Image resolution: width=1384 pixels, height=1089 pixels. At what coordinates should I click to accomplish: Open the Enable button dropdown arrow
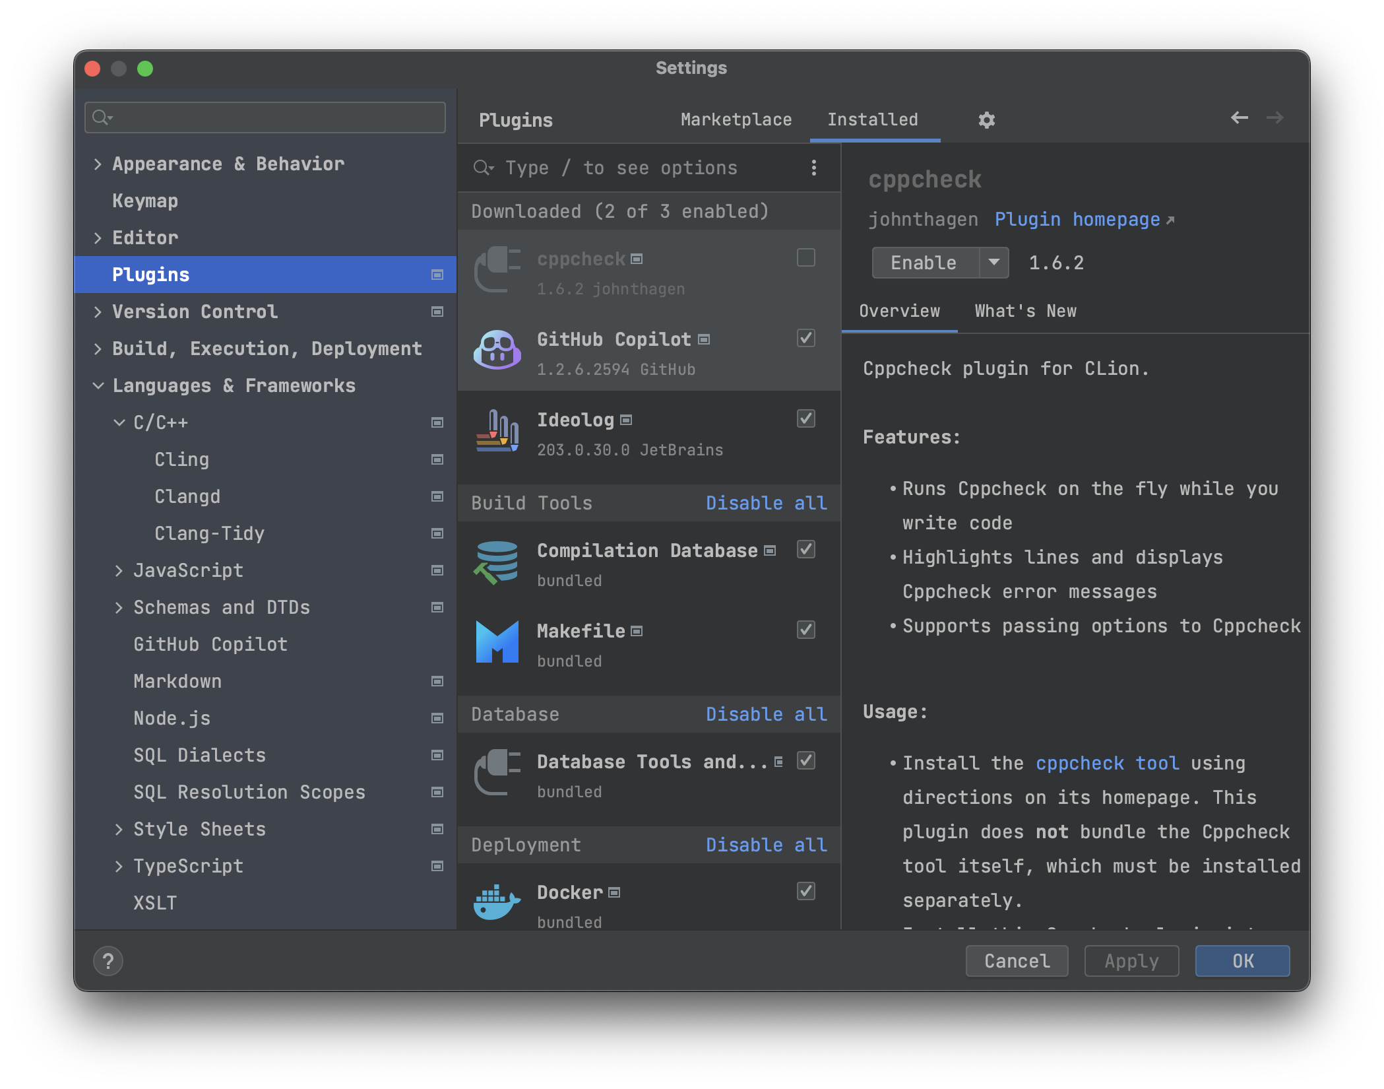click(x=993, y=263)
